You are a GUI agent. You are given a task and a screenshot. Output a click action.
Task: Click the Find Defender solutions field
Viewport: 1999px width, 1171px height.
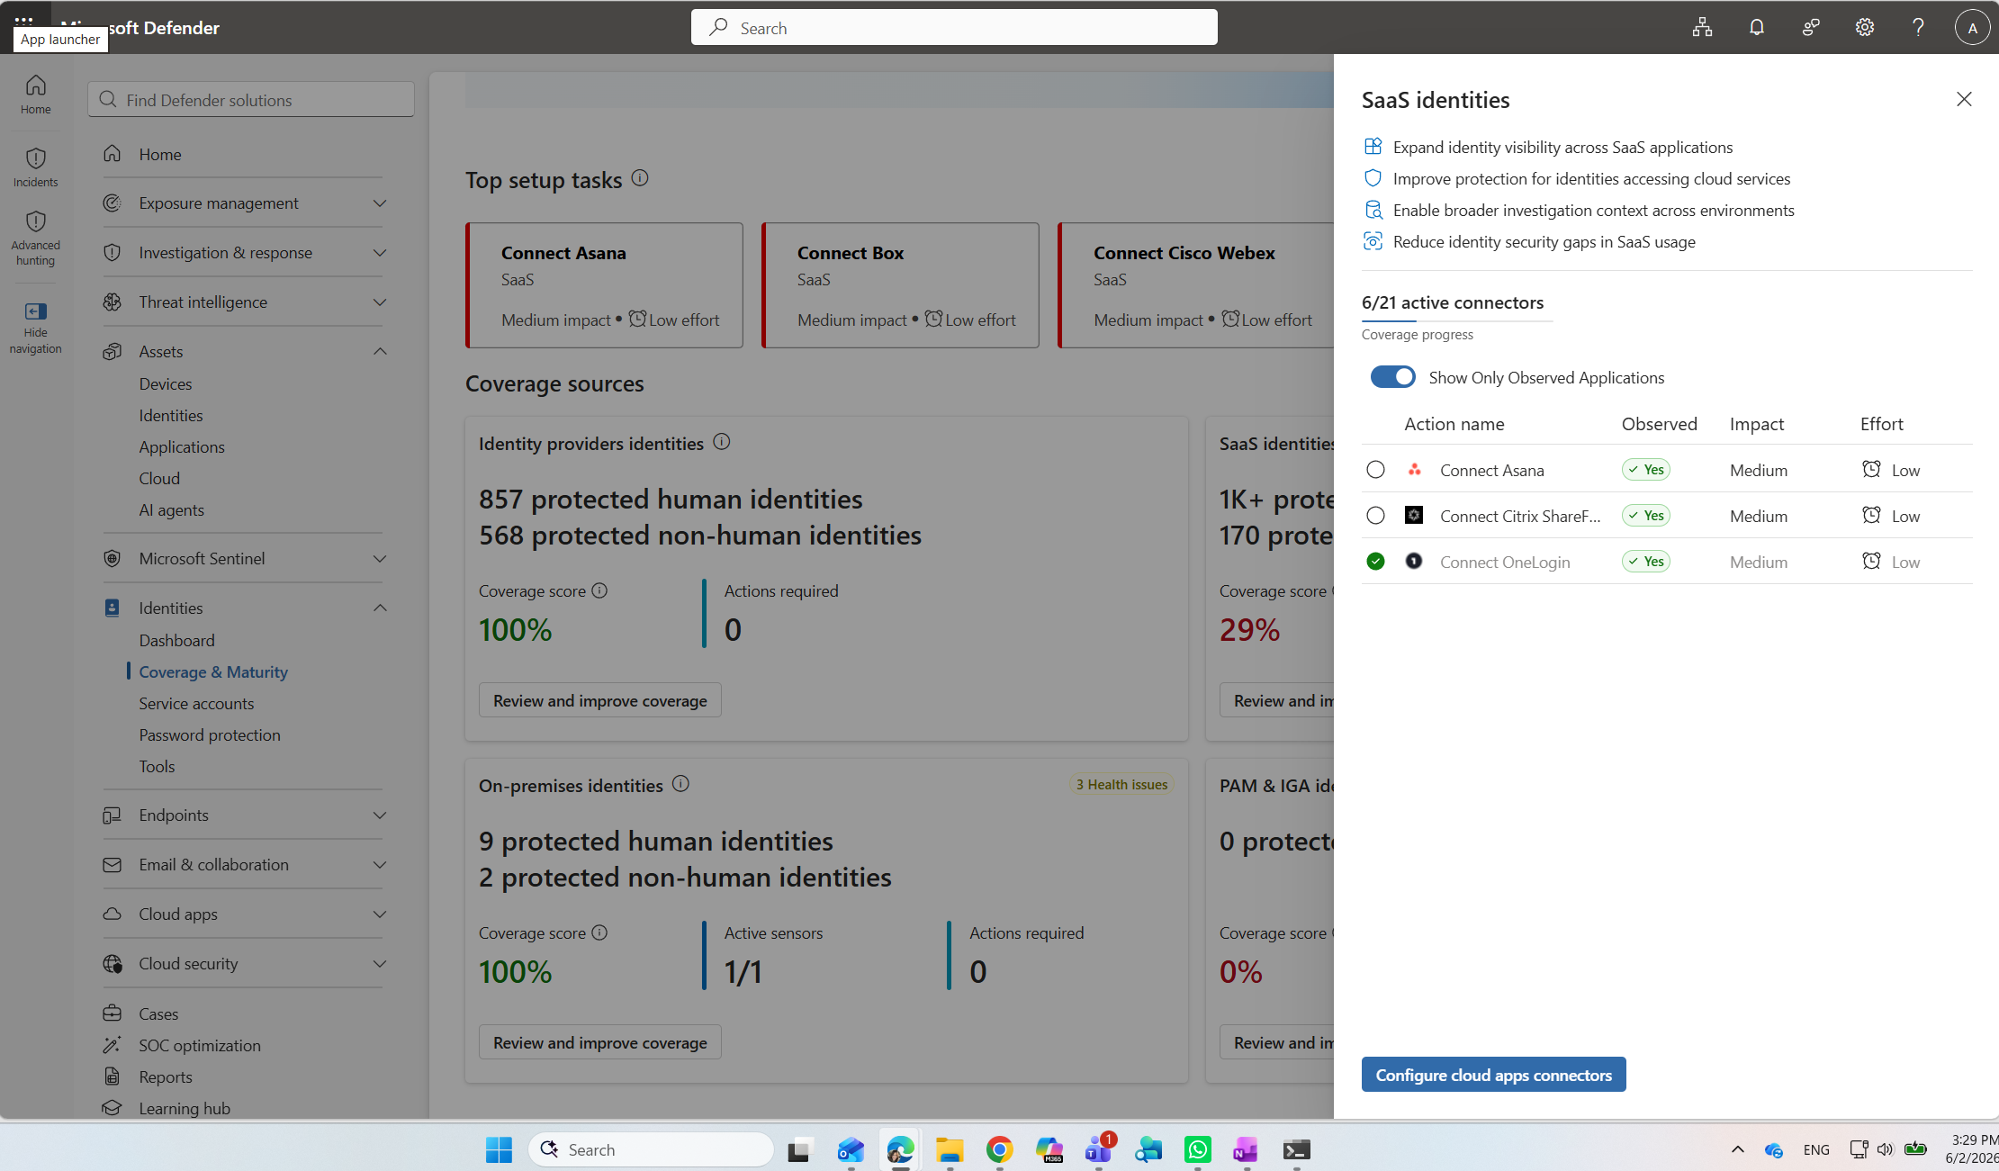251,100
